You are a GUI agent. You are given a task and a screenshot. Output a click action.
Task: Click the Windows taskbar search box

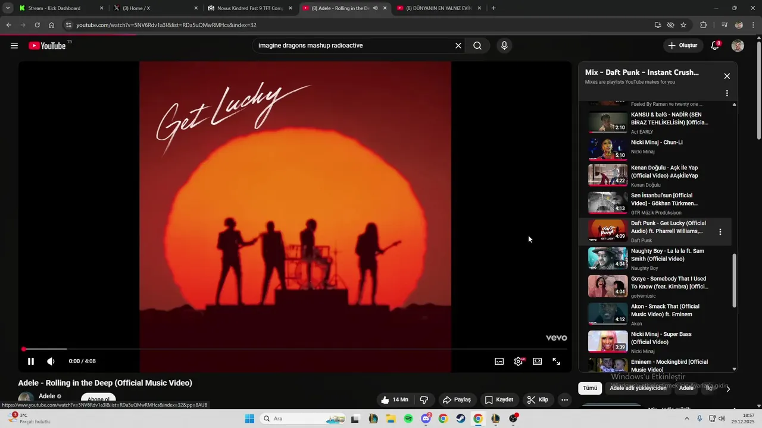[304, 418]
